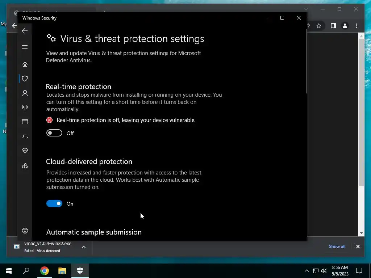Bookmark this page with star icon in Chrome
371x278 pixels.
point(319,26)
